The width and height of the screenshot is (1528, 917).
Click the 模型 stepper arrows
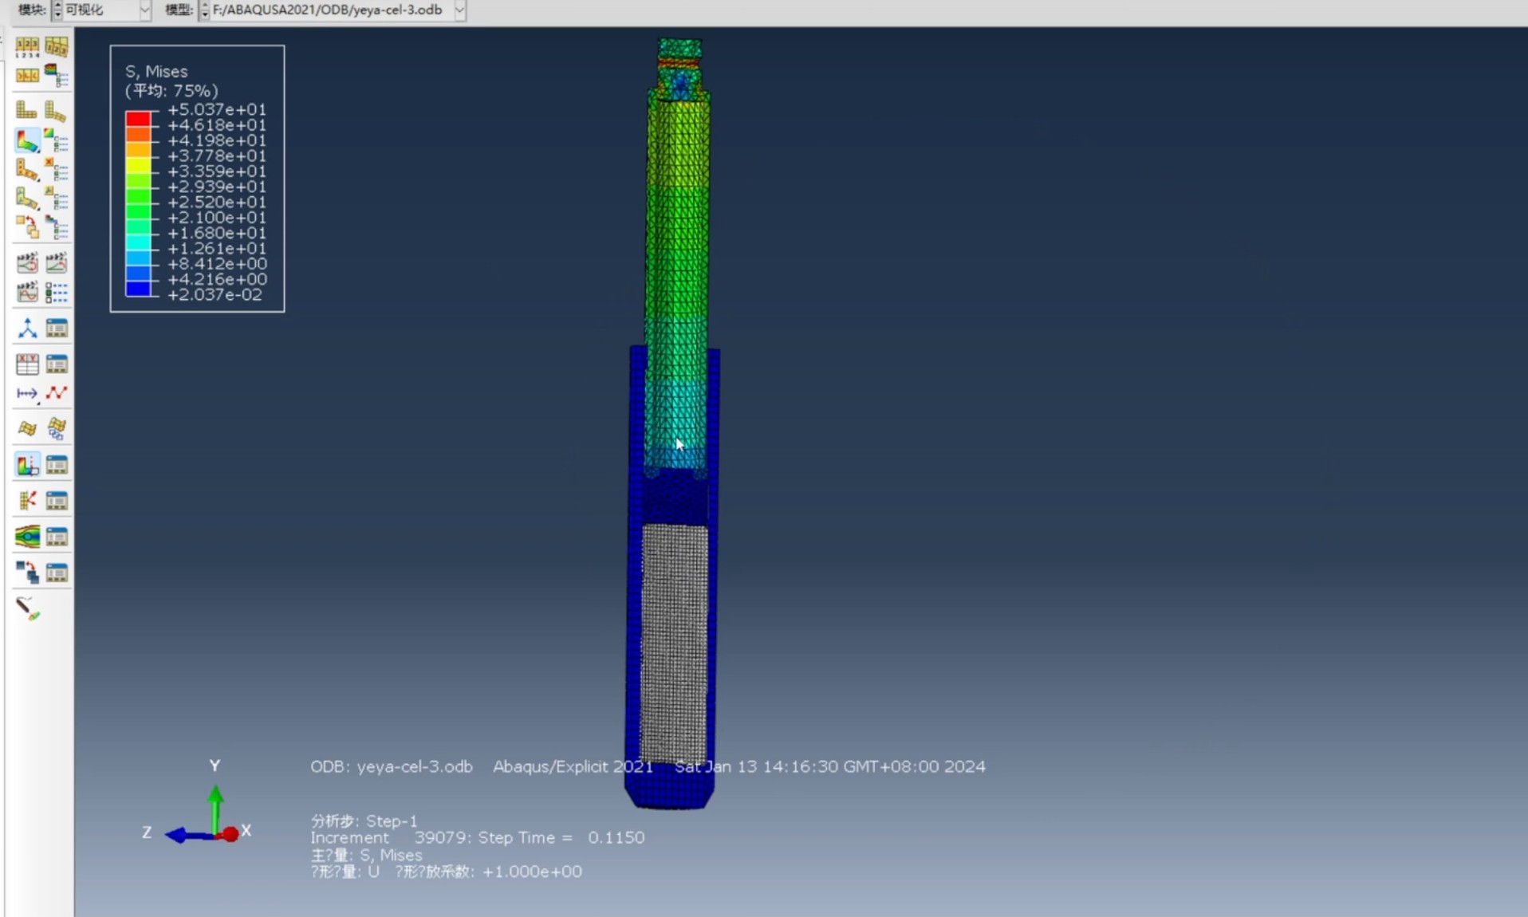pyautogui.click(x=204, y=10)
